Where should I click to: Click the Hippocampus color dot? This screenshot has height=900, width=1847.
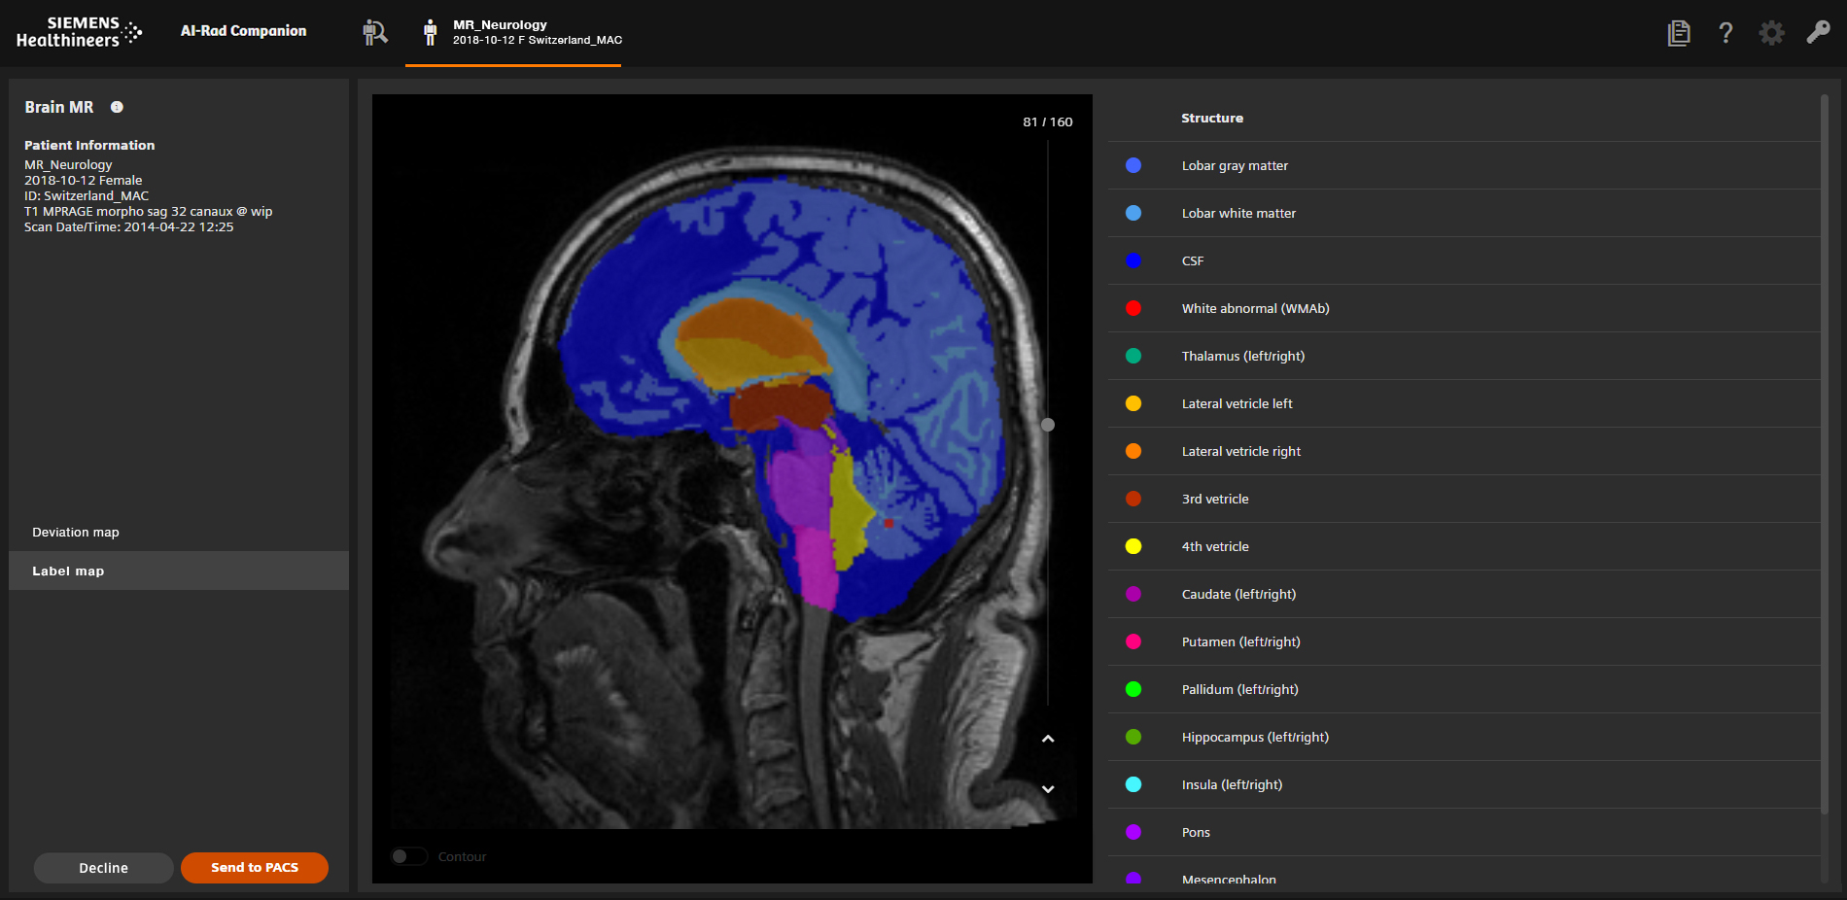[1133, 737]
